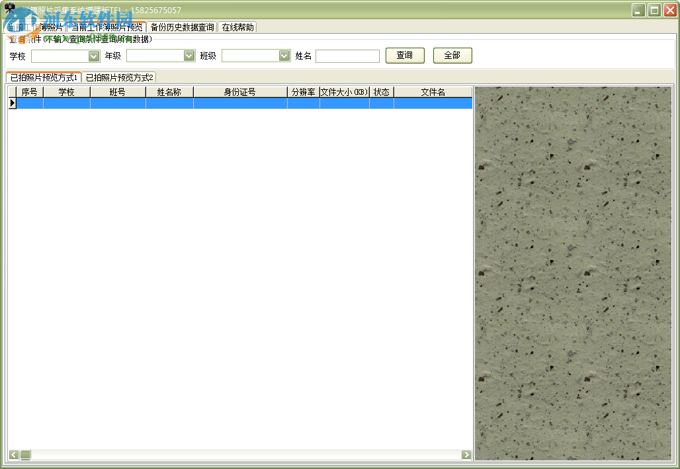Click the photo preview panel

(573, 273)
